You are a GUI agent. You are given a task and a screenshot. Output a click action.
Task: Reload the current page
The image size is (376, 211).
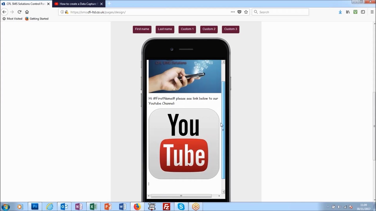19,12
